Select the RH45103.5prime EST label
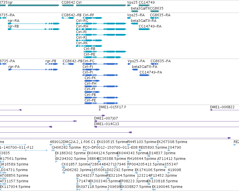239x191 pixels. click(x=142, y=142)
